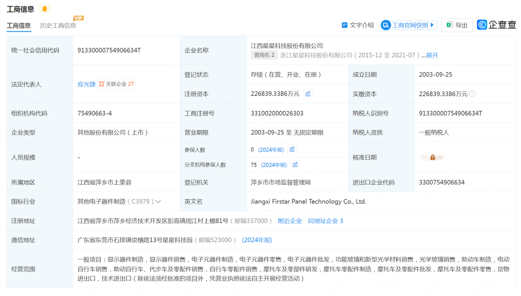Image resolution: width=521 pixels, height=296 pixels.
Task: Select 企业类型 其他股份有限公司（上市）
Action: (112, 132)
